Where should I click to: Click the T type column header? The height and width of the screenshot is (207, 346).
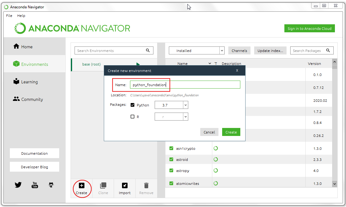pyautogui.click(x=216, y=64)
